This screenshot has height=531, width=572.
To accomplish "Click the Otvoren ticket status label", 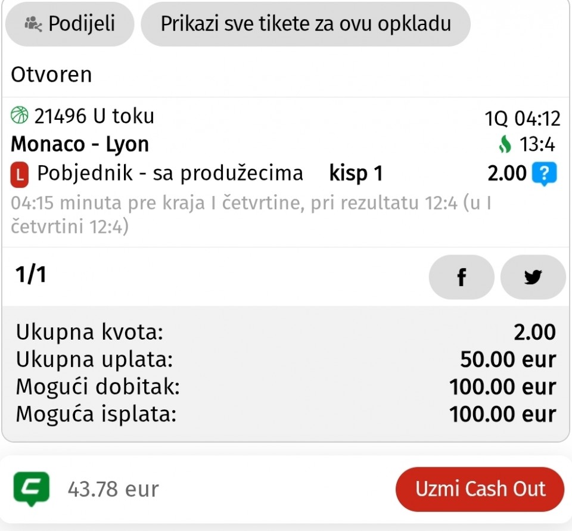I will (51, 75).
